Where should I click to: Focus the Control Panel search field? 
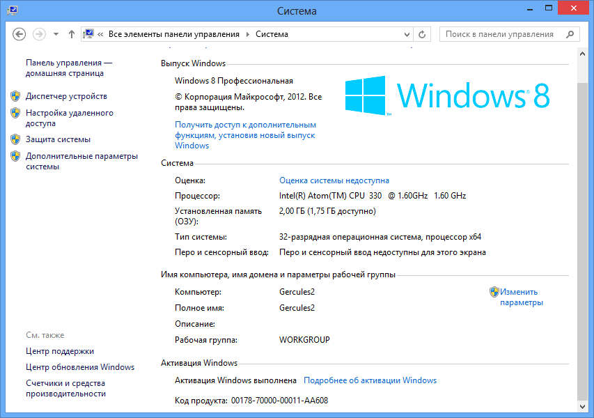tap(509, 34)
